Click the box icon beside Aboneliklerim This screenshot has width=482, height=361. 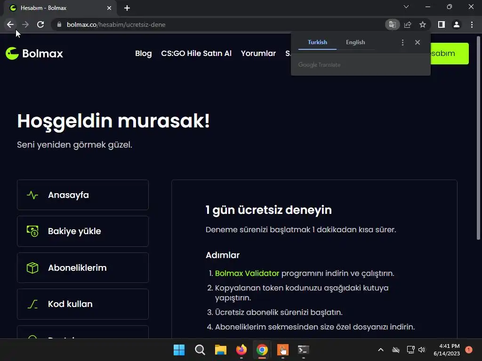click(x=32, y=267)
